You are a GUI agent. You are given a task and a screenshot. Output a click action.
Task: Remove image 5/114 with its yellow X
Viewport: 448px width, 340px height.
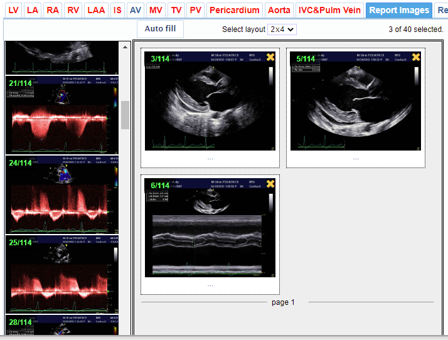pos(416,57)
